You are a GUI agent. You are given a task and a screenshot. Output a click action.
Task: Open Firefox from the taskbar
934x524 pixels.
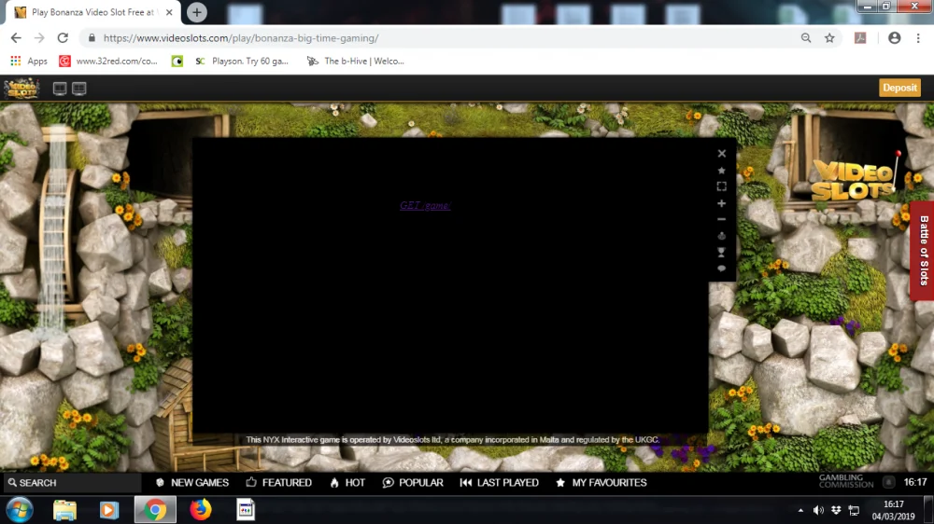click(200, 510)
